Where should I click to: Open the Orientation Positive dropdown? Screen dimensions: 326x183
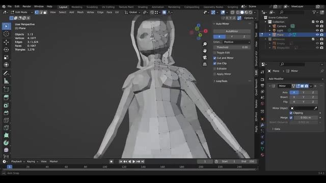(237, 42)
